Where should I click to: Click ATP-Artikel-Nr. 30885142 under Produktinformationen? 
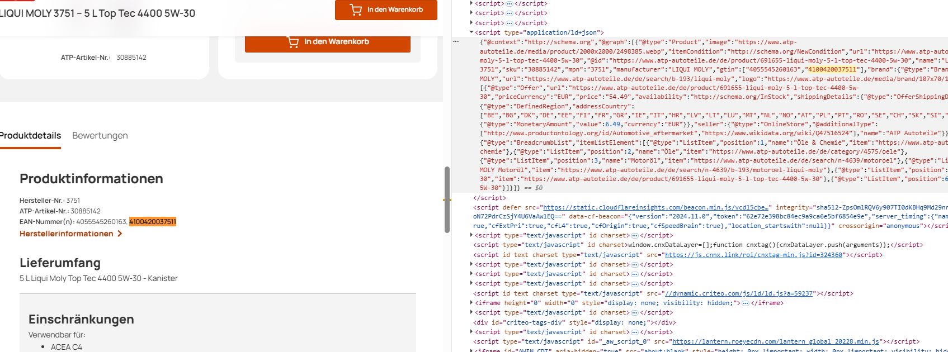tap(60, 211)
